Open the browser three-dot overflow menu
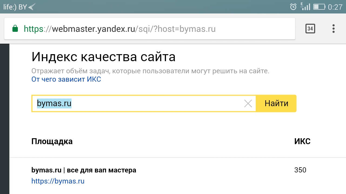Screen dimensions: 346x194 point(334,29)
